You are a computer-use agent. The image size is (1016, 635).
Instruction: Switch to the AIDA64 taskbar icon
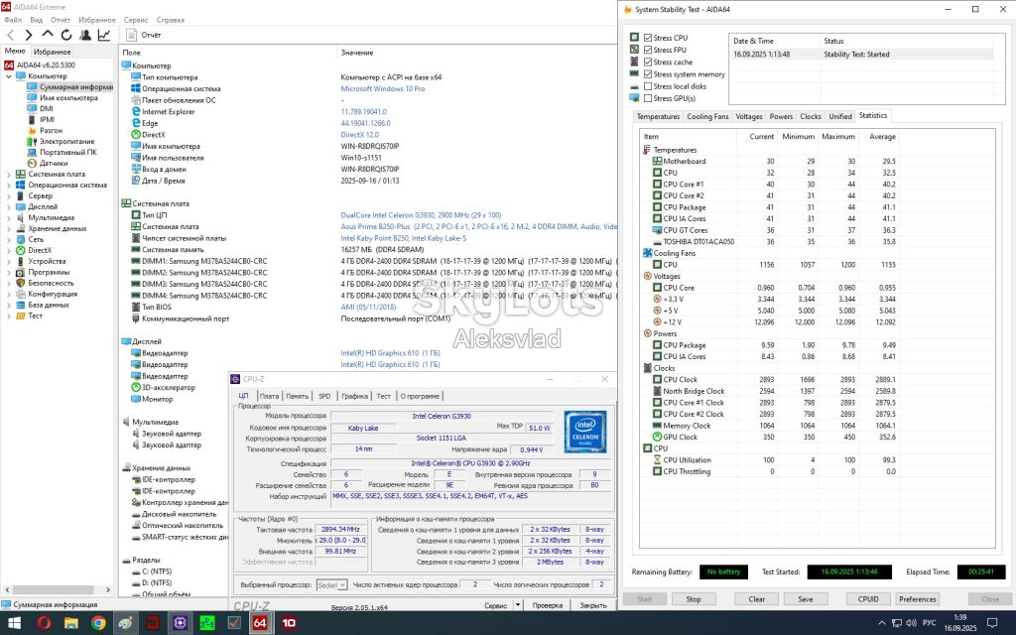tap(261, 623)
